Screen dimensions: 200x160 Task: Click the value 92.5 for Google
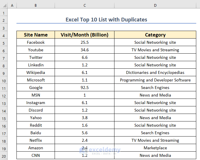(85, 88)
